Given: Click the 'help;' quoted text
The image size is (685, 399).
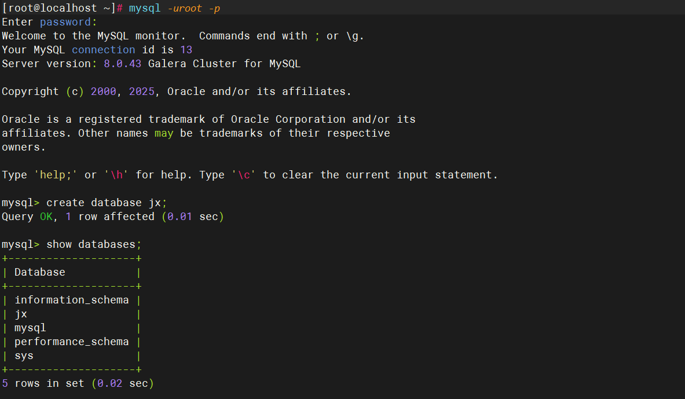Looking at the screenshot, I should (x=56, y=175).
